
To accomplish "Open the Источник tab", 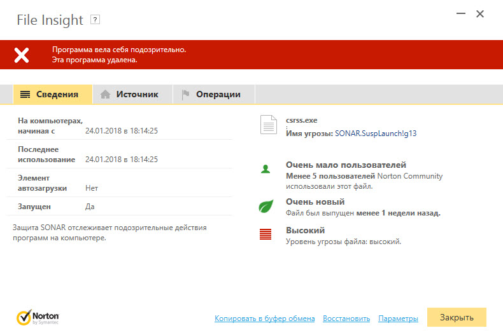I will [133, 95].
